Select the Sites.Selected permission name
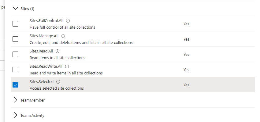This screenshot has width=260, height=122. (x=42, y=82)
